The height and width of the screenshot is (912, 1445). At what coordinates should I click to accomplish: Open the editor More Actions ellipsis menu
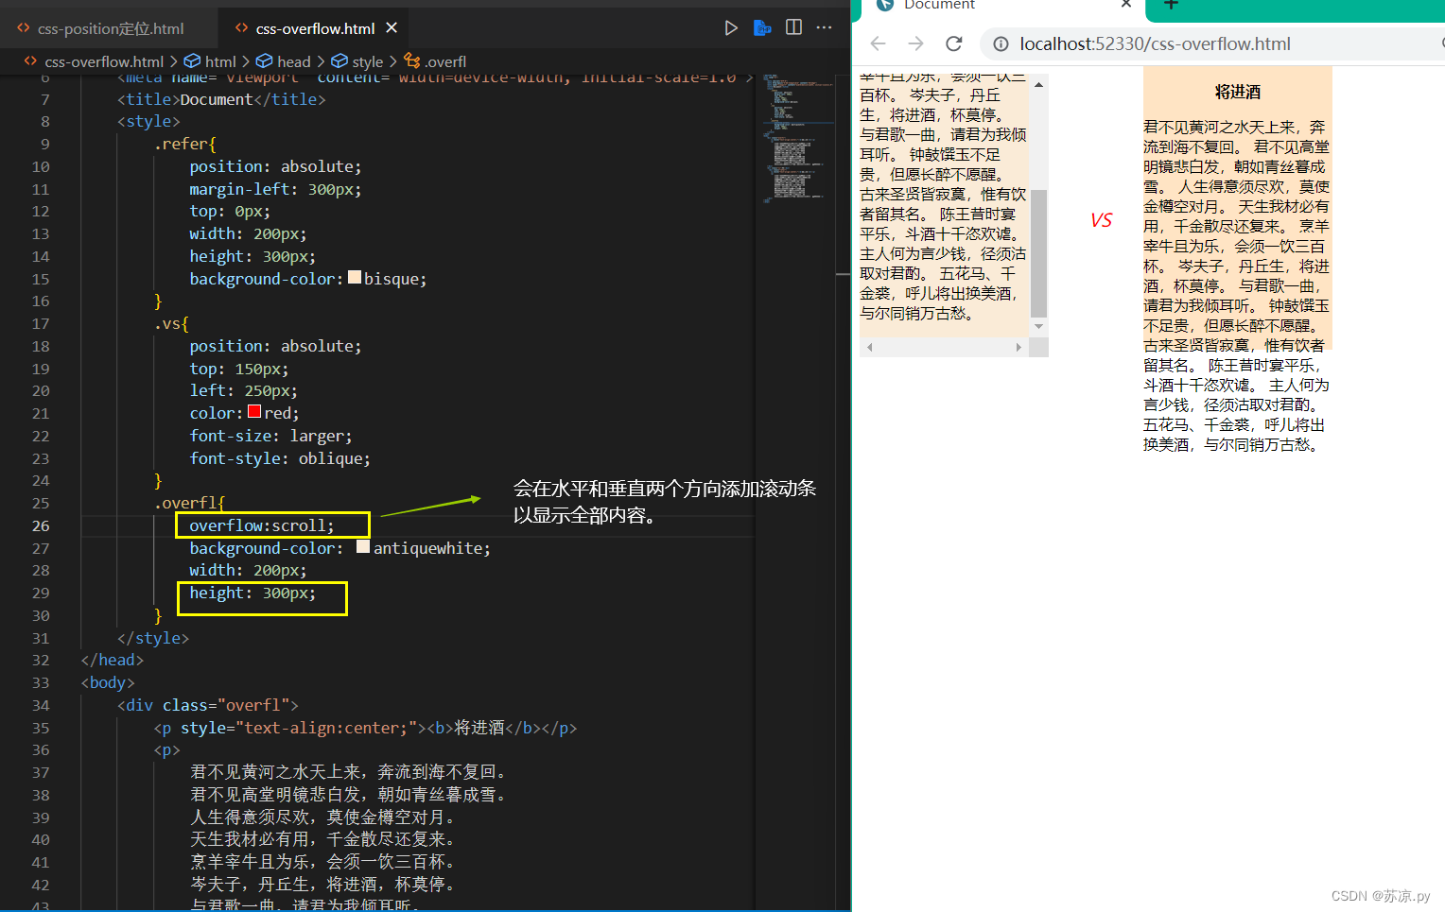(x=824, y=27)
